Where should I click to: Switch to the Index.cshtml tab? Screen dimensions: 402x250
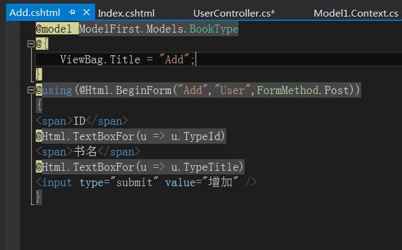pyautogui.click(x=126, y=13)
